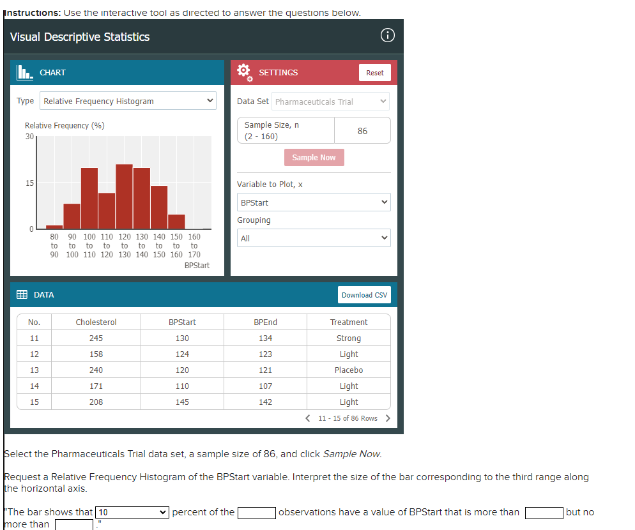Click the Sample Now button
Screen dimensions: 635x530
[314, 157]
